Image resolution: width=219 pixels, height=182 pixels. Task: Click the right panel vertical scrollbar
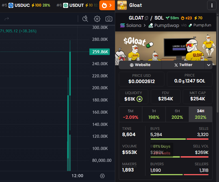tap(218, 64)
